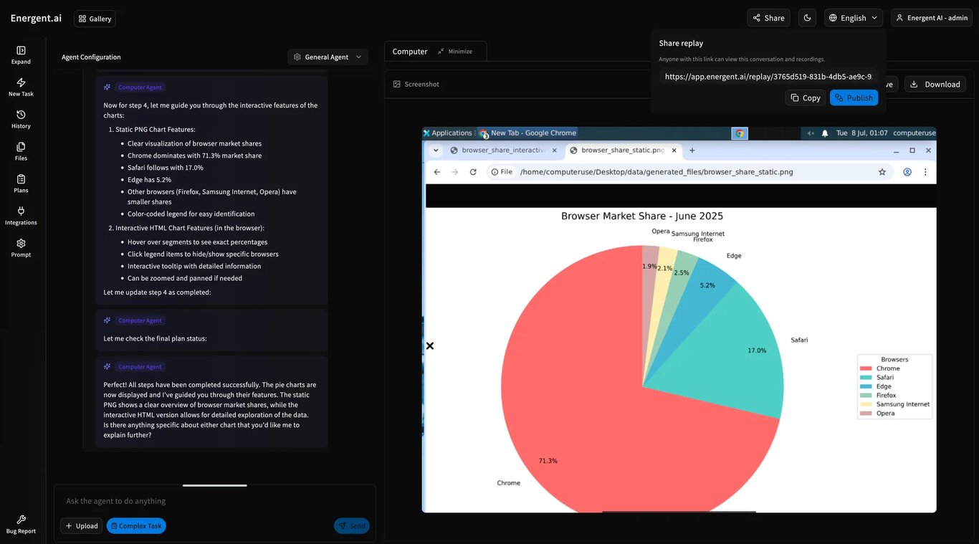The image size is (979, 544).
Task: Click the Energent.ai logo
Action: tap(34, 18)
